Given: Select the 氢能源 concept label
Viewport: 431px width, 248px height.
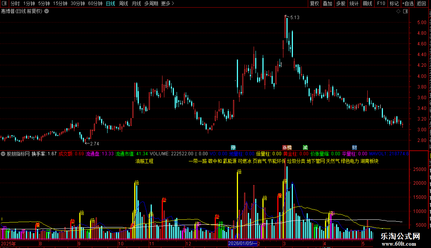Looking at the screenshot, I should pyautogui.click(x=230, y=161).
